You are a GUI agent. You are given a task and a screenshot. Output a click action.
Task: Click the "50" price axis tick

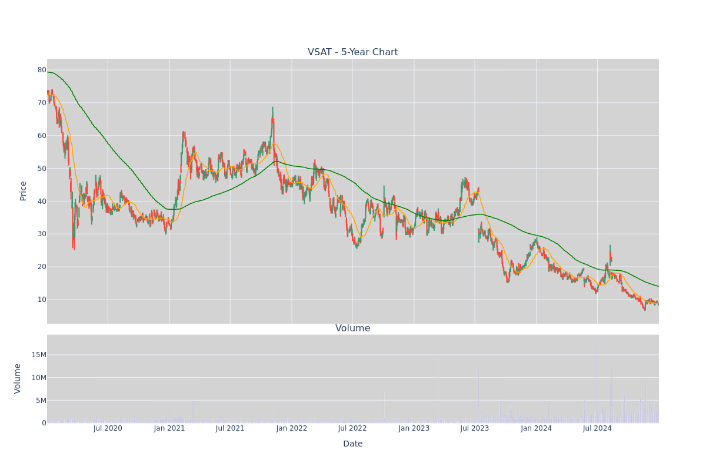pos(42,169)
